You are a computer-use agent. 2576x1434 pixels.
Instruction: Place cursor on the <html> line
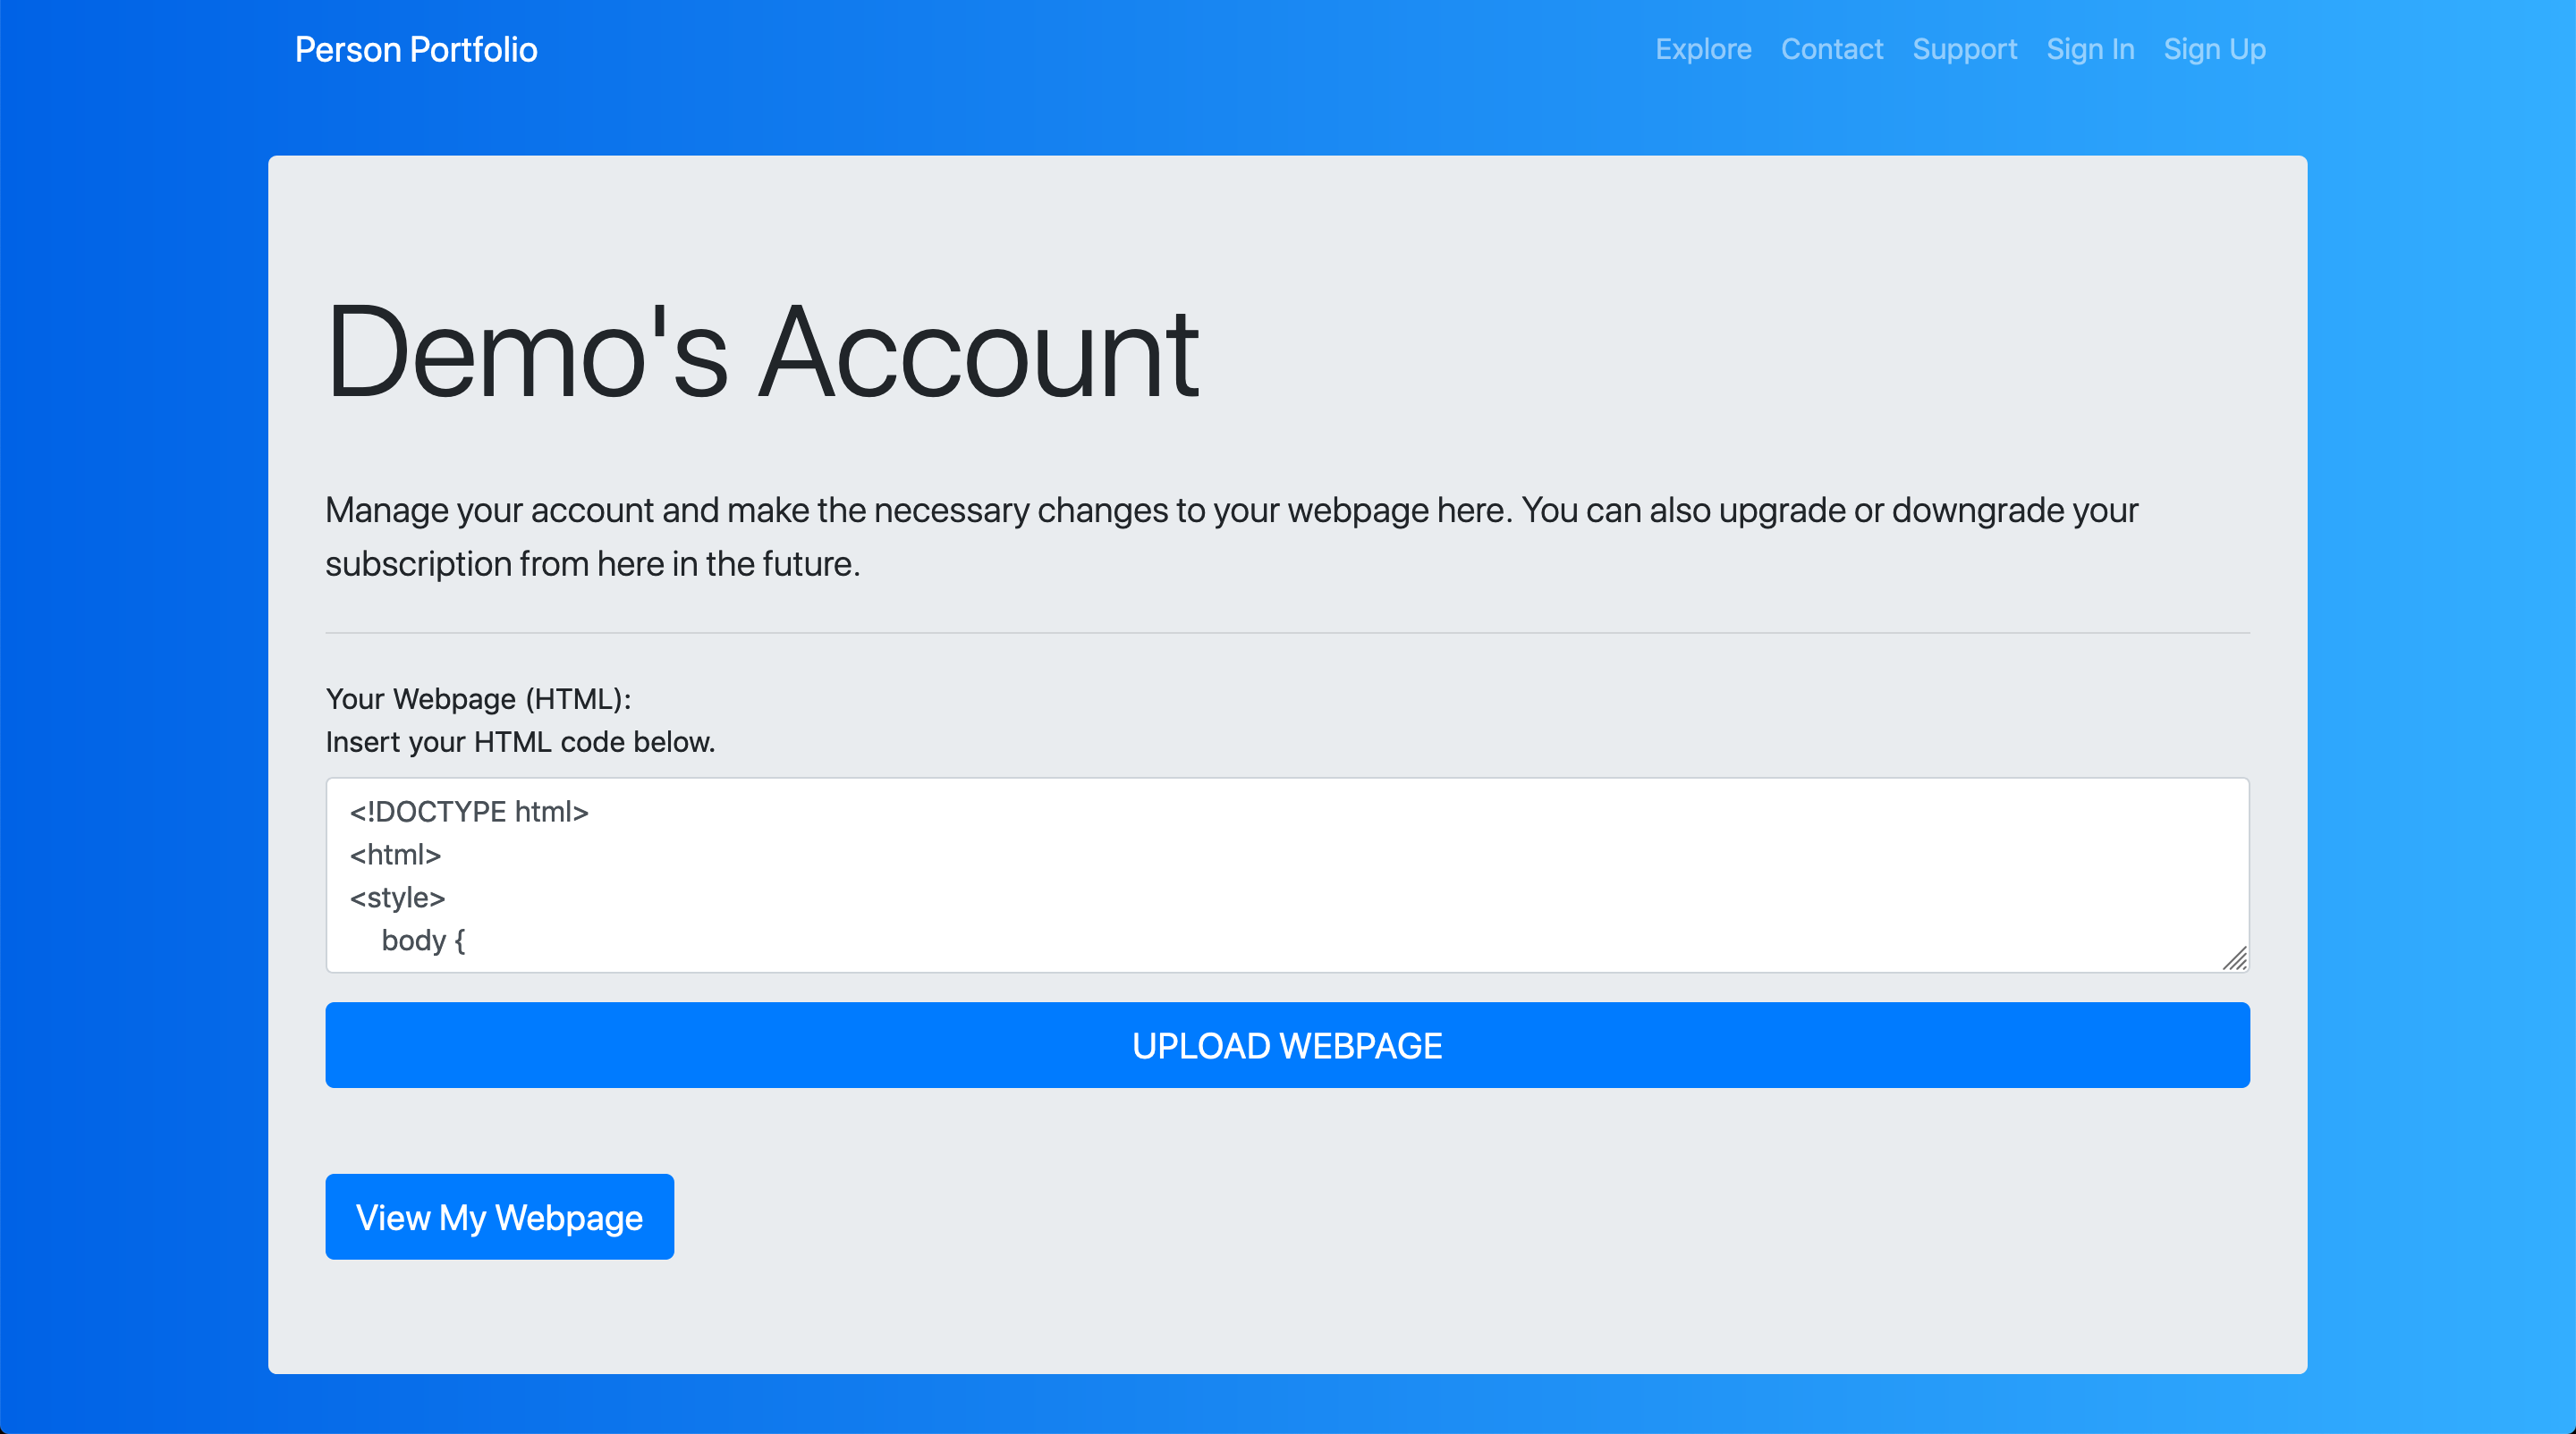(x=395, y=855)
